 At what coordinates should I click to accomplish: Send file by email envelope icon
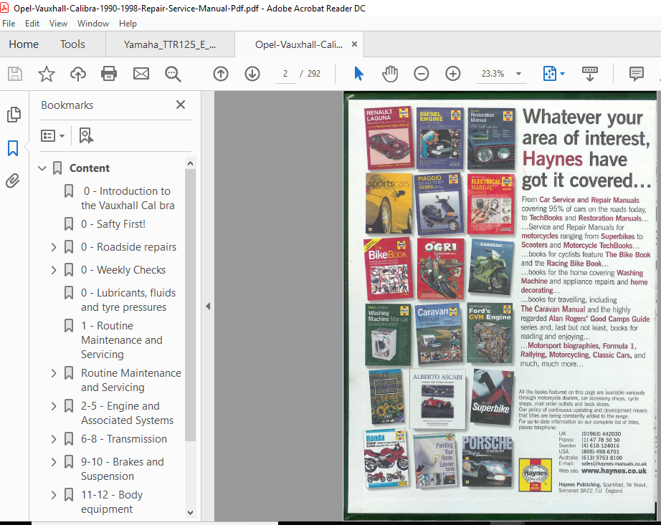pyautogui.click(x=141, y=74)
